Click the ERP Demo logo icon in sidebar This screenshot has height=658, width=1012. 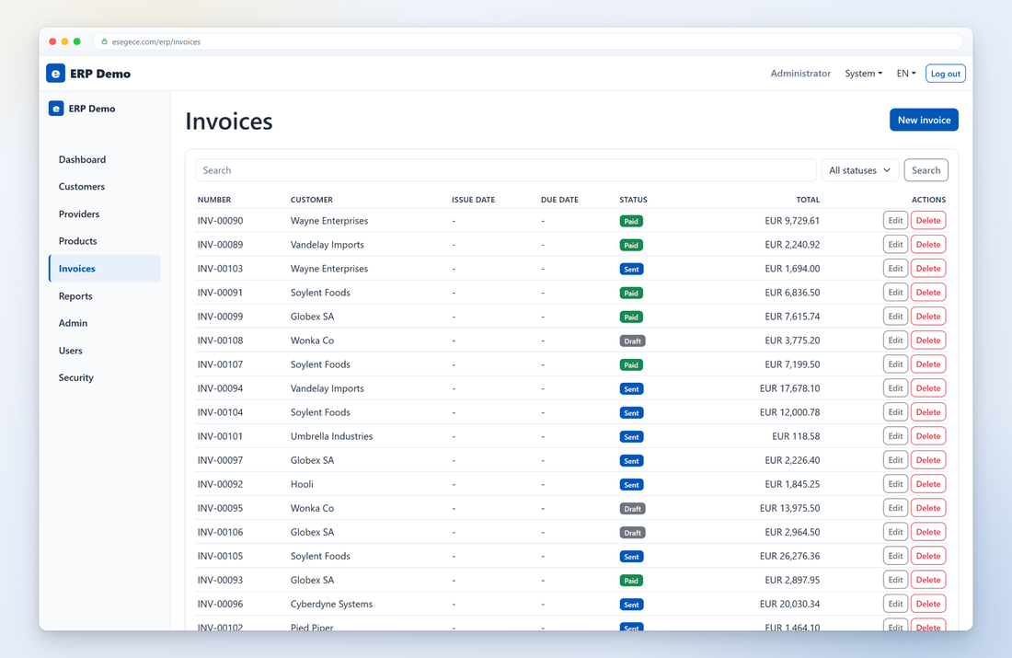[56, 109]
